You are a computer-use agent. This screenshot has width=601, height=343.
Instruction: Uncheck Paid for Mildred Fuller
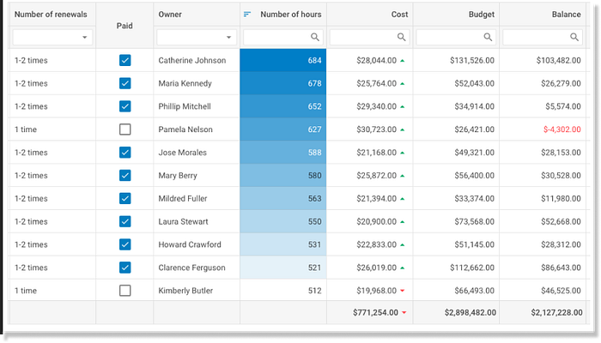pos(125,198)
